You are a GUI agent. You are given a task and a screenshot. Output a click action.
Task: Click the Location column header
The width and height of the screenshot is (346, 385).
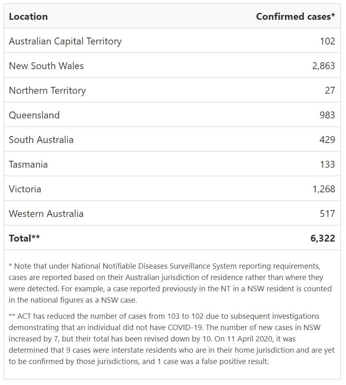pos(28,17)
